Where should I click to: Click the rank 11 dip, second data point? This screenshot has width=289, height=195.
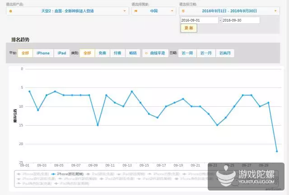point(38,110)
